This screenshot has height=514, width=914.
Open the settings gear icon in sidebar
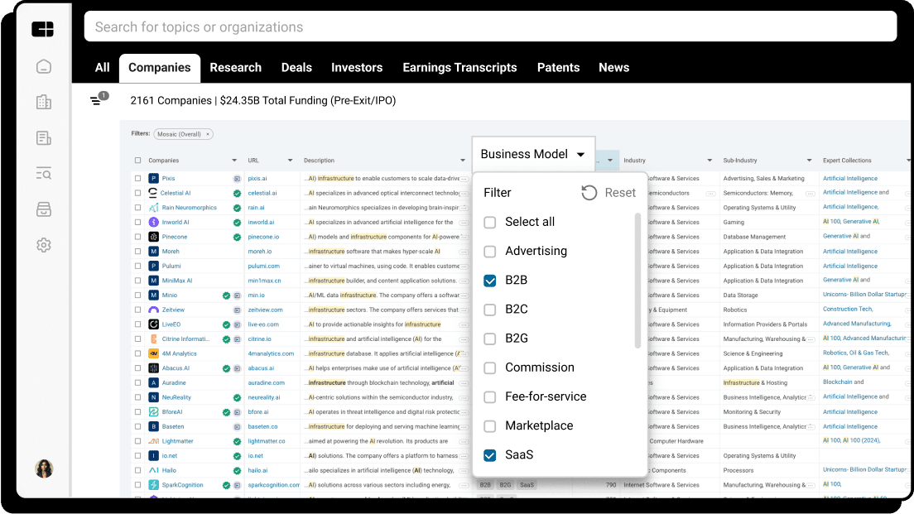click(x=43, y=244)
